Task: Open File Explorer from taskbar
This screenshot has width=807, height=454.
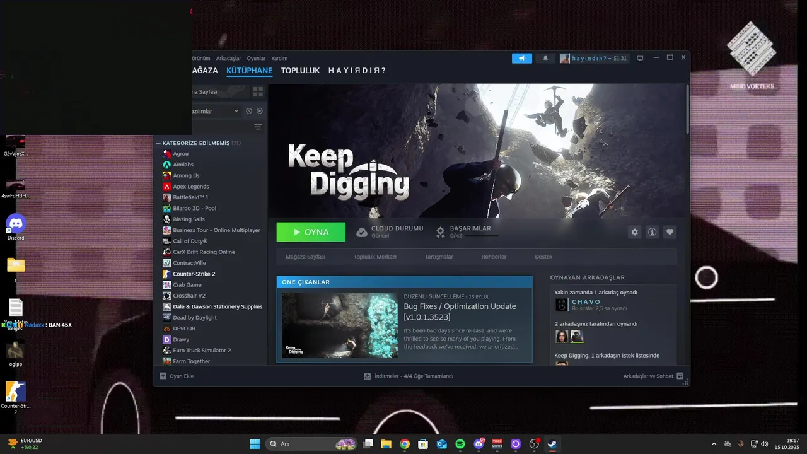Action: coord(386,444)
